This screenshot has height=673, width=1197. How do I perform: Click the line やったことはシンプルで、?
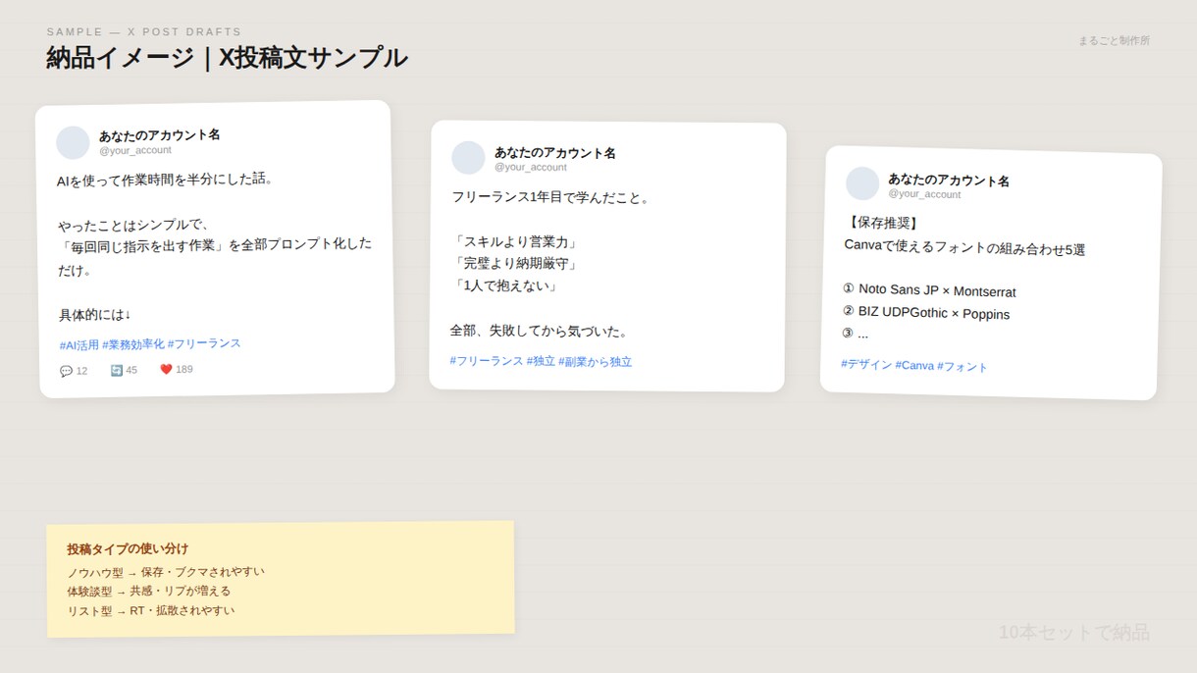(x=135, y=225)
